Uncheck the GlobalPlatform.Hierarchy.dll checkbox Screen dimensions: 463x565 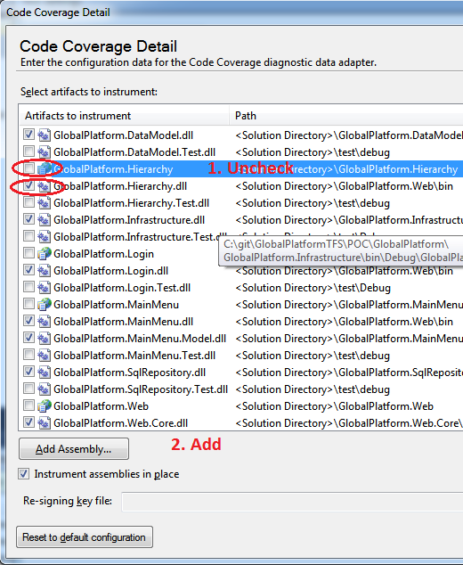[28, 185]
